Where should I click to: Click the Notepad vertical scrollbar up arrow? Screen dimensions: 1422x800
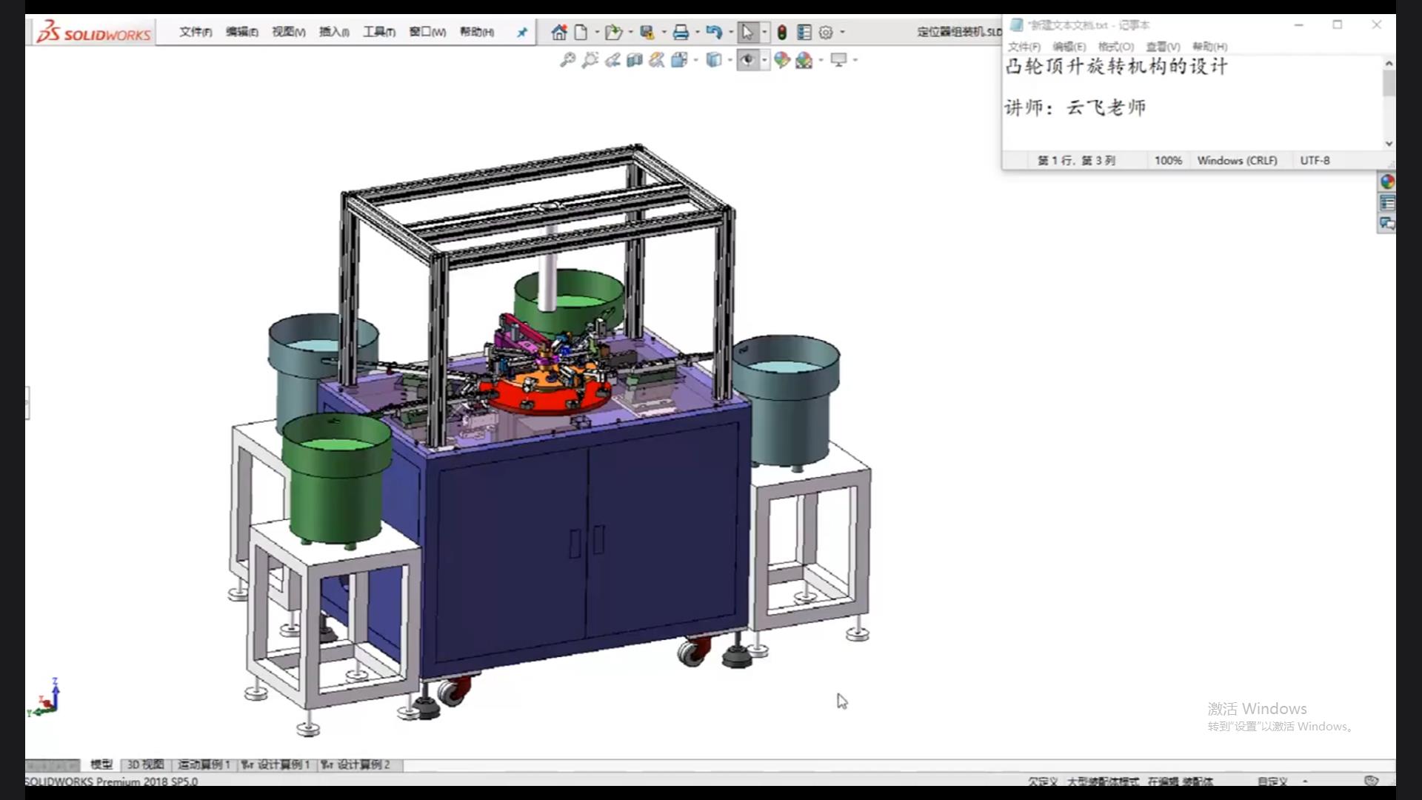click(x=1389, y=64)
